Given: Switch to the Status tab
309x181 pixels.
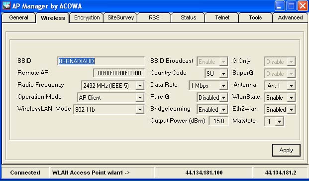Looking at the screenshot, I should coord(189,17).
